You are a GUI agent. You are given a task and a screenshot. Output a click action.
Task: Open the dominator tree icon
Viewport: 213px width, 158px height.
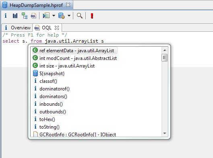pyautogui.click(x=25, y=16)
